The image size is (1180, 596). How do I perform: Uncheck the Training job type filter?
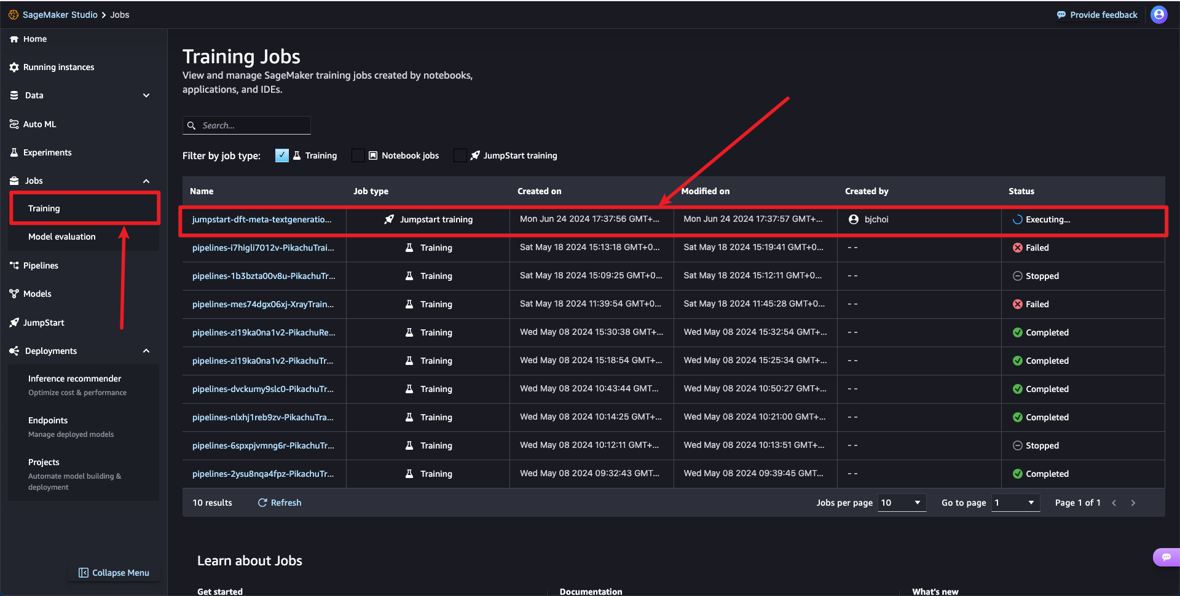point(282,155)
